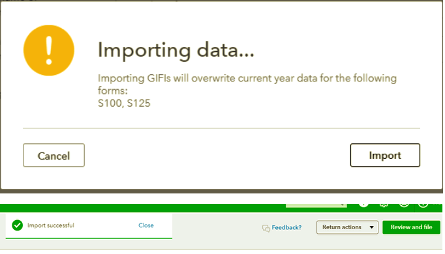Click the S100, S125 forms text
Viewport: 445px width, 254px height.
(x=124, y=103)
